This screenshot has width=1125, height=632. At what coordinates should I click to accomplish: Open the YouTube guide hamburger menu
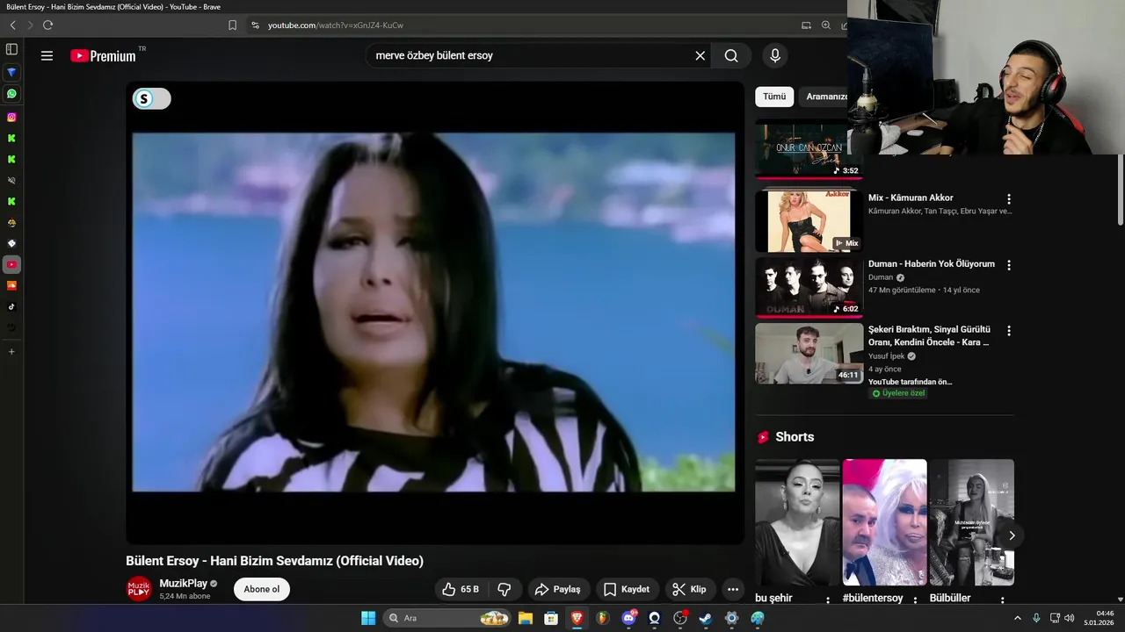47,55
